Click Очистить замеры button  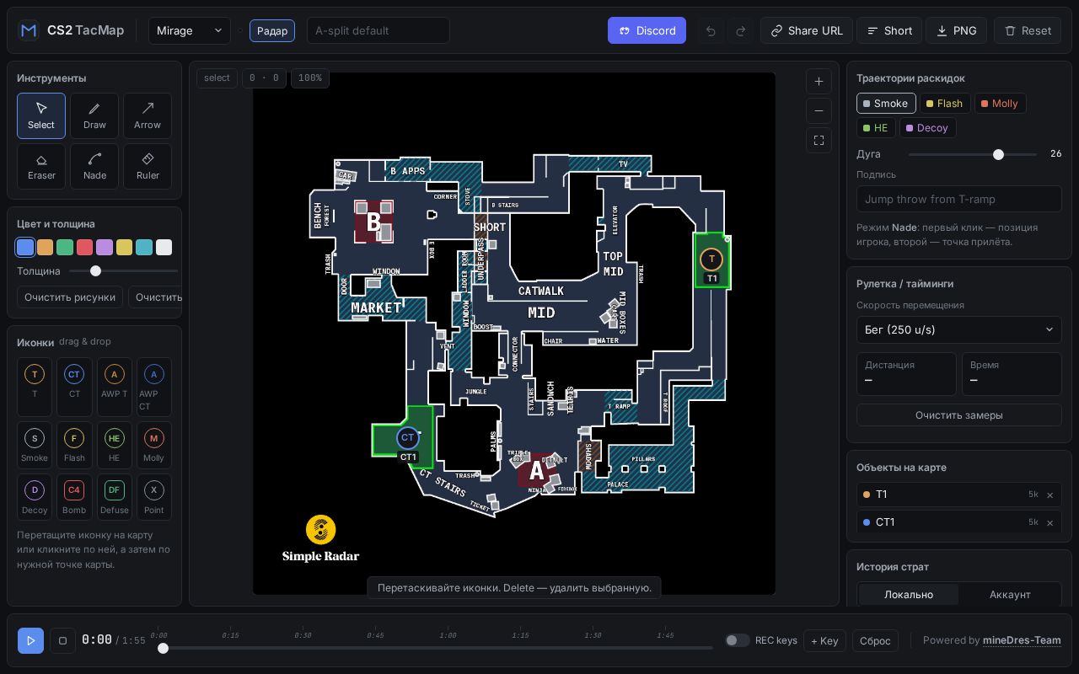tap(959, 415)
